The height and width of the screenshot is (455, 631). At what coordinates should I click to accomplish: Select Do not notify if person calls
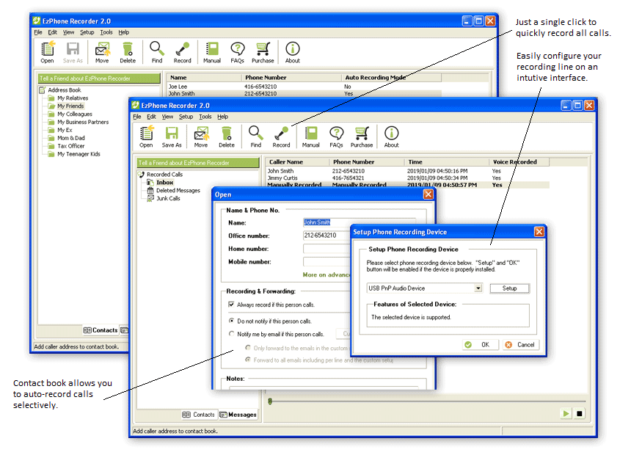coord(231,321)
